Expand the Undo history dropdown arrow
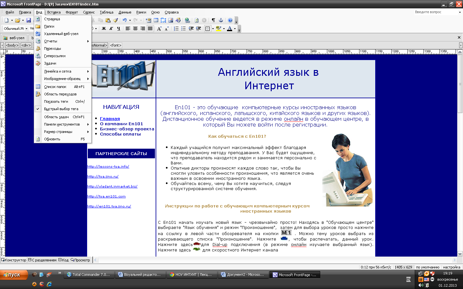The height and width of the screenshot is (289, 463). tap(130, 20)
